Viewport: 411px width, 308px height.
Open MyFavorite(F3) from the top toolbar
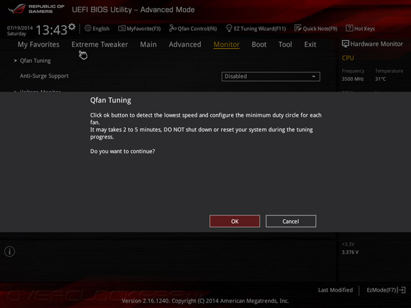coord(139,28)
